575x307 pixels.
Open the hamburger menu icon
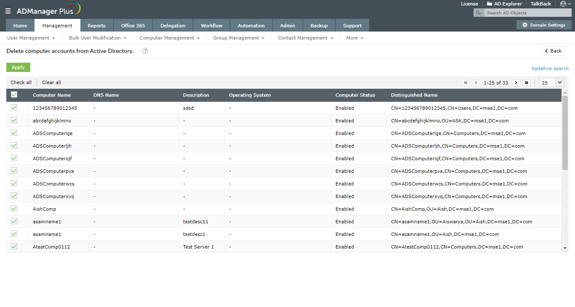(x=8, y=11)
